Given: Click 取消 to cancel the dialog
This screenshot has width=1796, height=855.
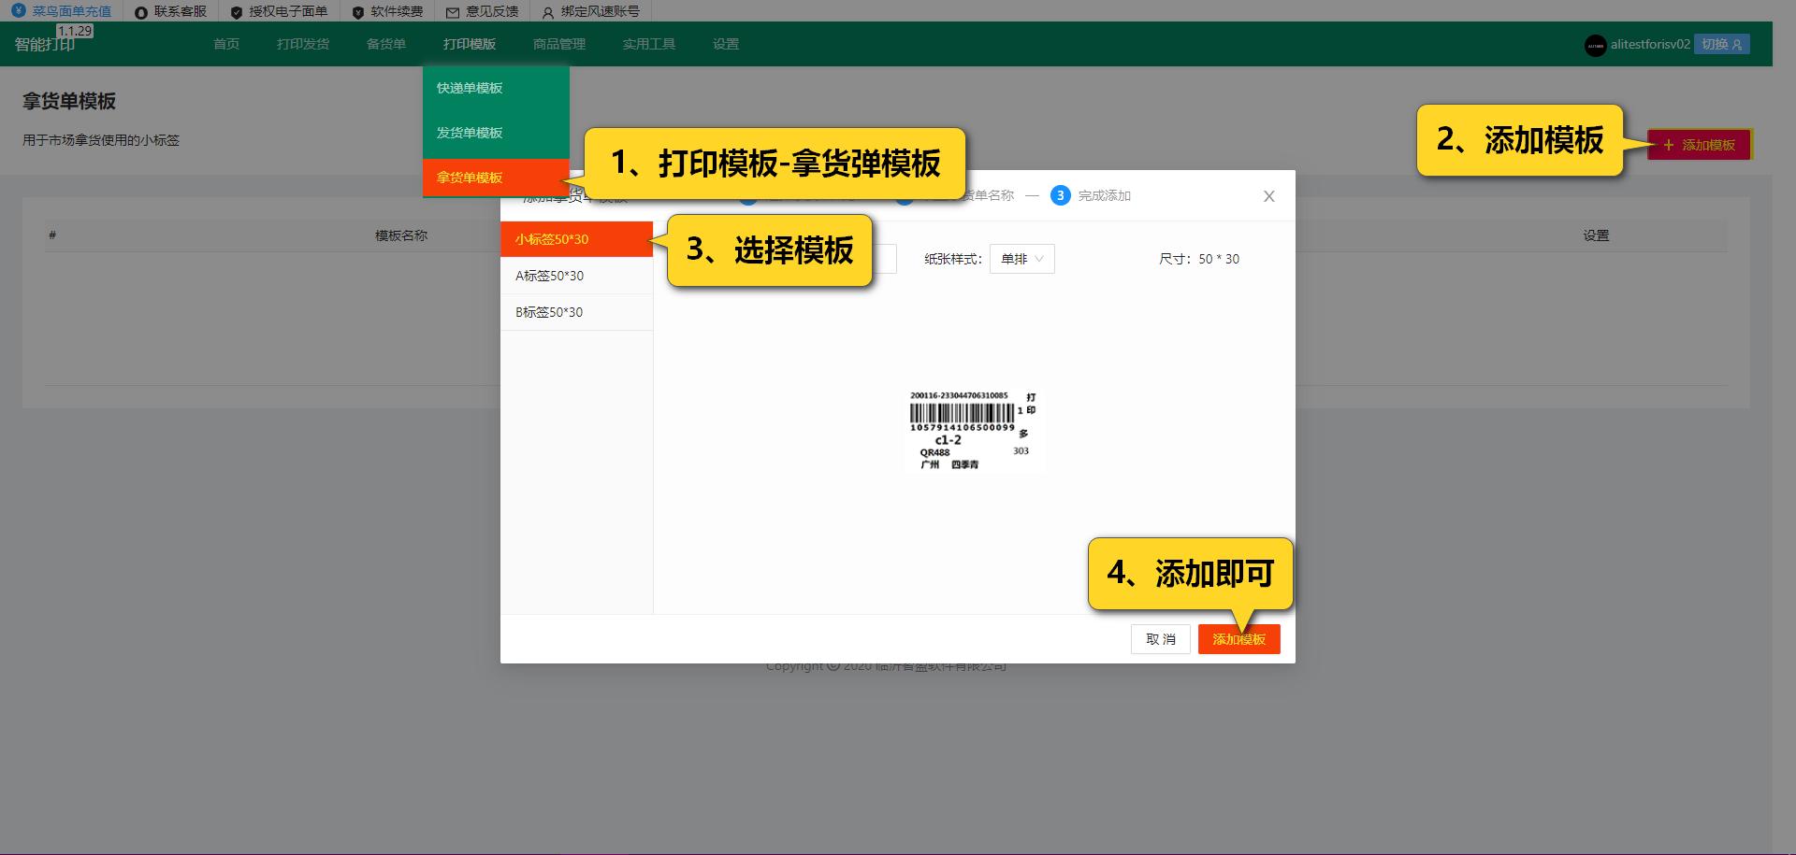Looking at the screenshot, I should [1160, 639].
